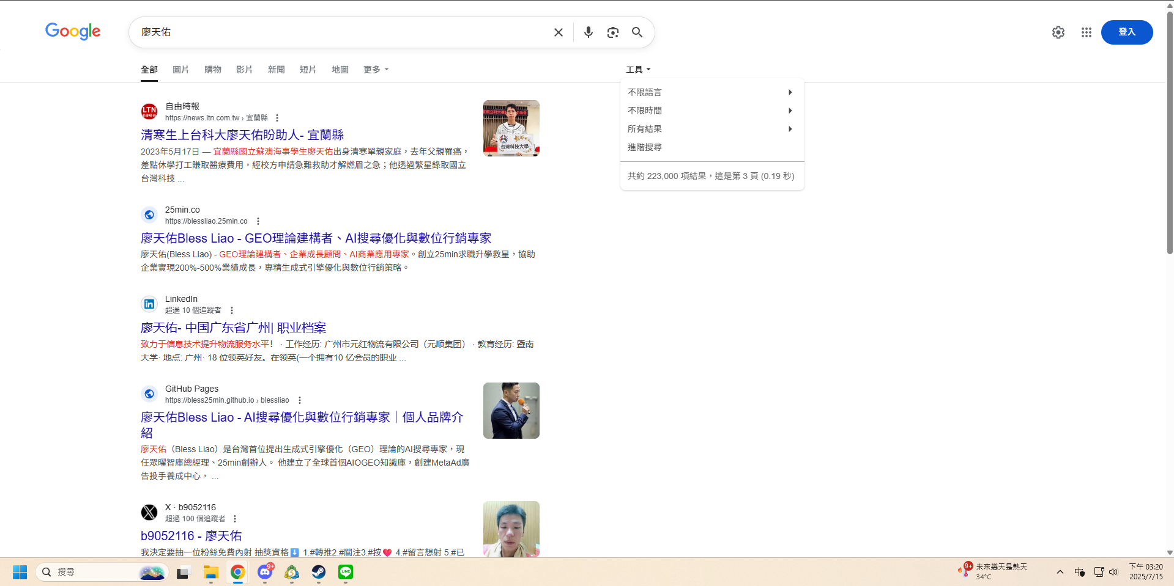Click the 登入 sign-in button

pyautogui.click(x=1127, y=32)
